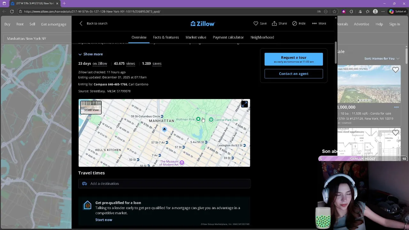Open Sell menu in Zillow nav
This screenshot has height=230, width=409.
(32, 24)
